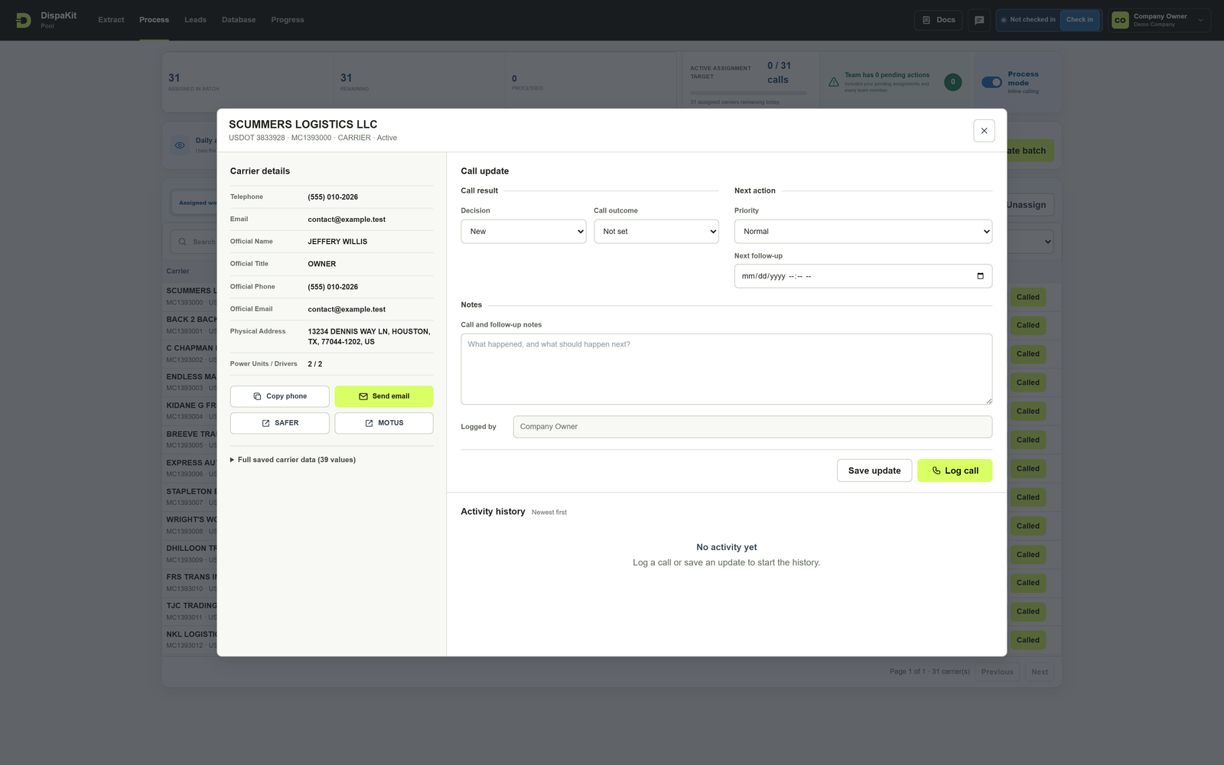Click the Next page button
The image size is (1224, 765).
pyautogui.click(x=1039, y=672)
